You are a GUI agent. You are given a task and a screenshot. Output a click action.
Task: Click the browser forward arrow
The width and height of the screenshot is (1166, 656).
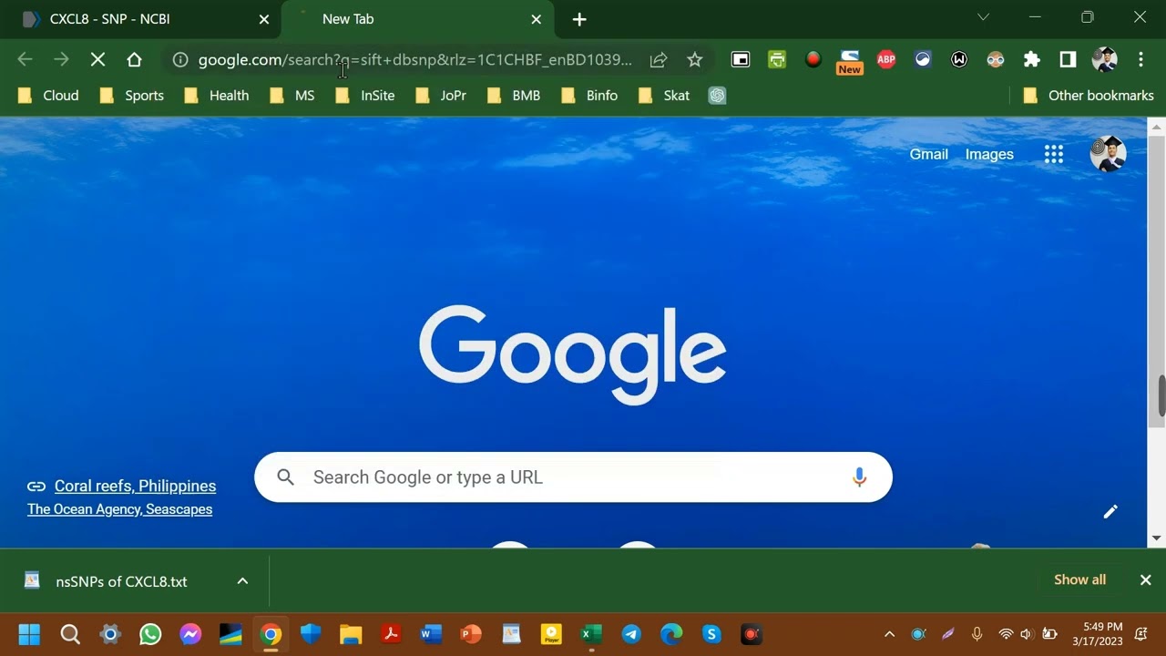61,59
